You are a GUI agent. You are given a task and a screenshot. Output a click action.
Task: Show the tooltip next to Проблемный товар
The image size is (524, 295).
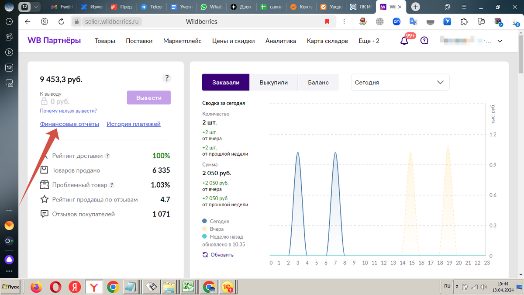point(112,185)
